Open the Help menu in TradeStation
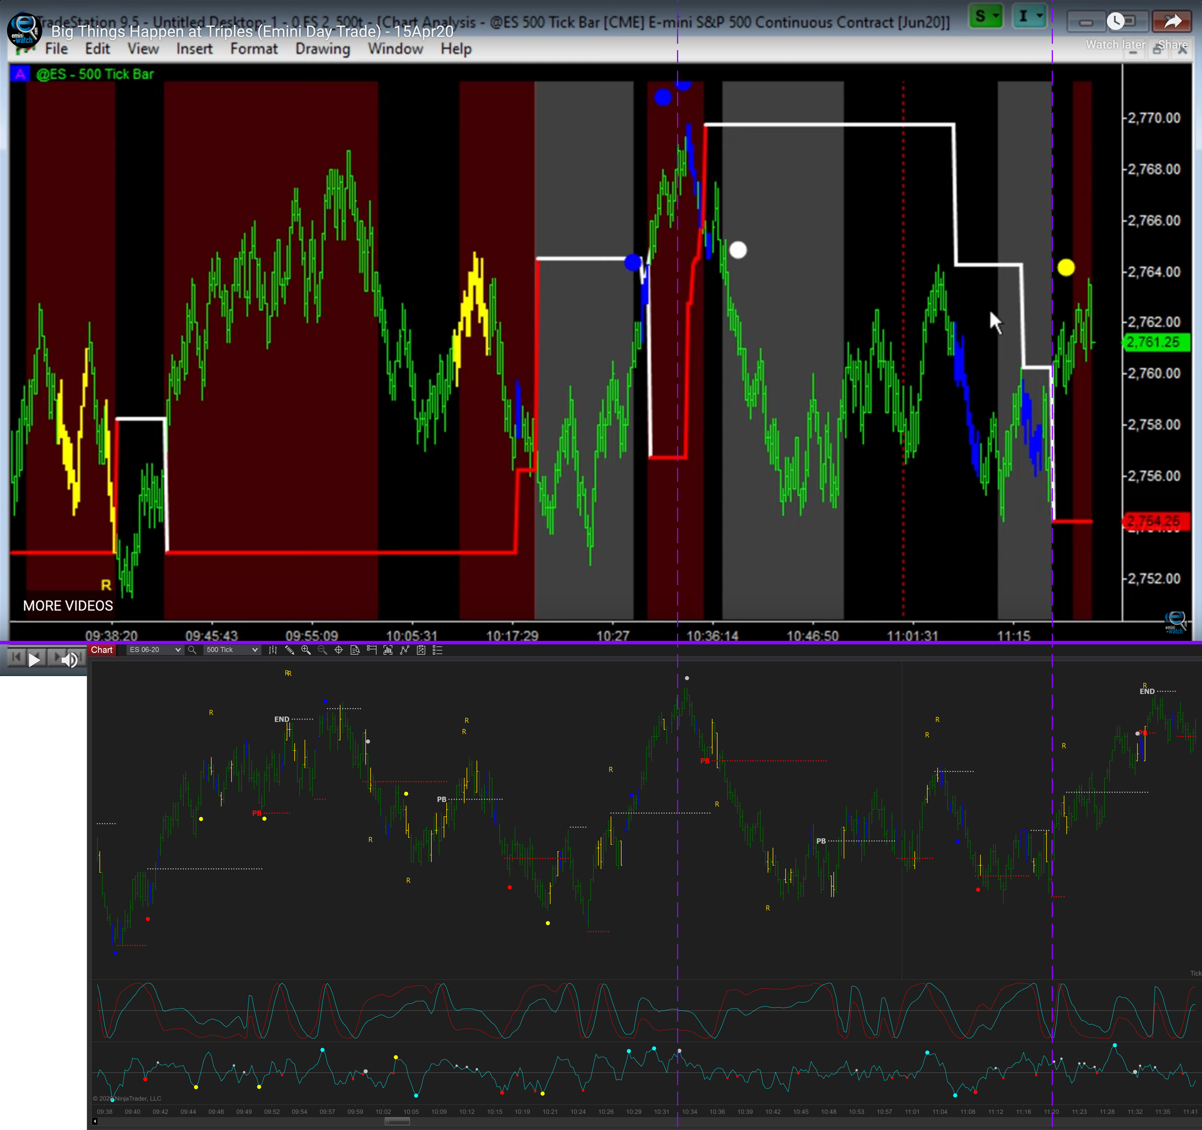Viewport: 1202px width, 1130px height. pyautogui.click(x=456, y=49)
